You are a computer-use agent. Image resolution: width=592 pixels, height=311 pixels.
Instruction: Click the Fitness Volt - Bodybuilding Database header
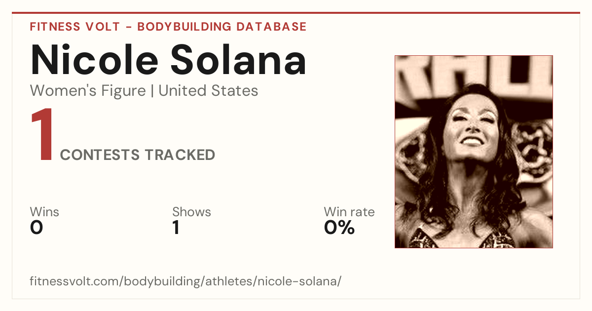pos(168,27)
